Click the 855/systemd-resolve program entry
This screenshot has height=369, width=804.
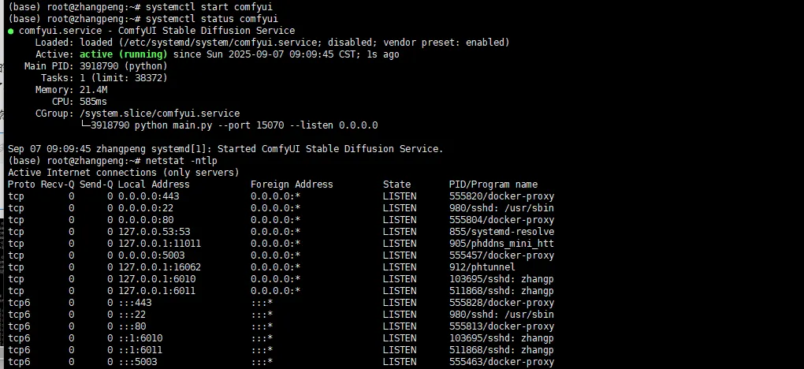tap(501, 232)
